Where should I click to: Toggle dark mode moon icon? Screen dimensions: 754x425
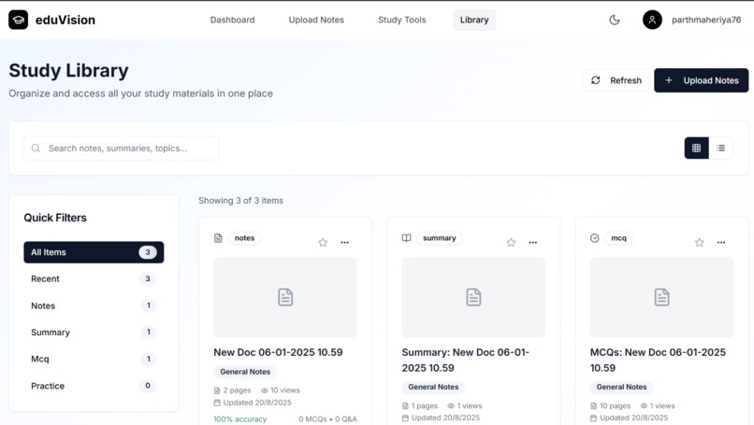(x=614, y=20)
